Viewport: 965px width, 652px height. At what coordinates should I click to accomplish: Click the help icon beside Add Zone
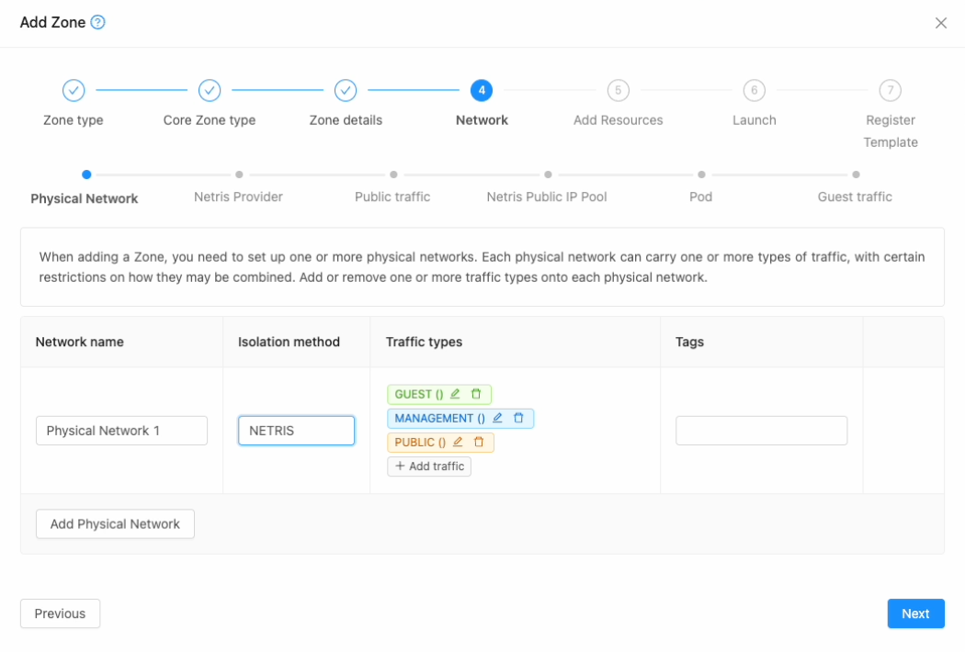[x=97, y=23]
